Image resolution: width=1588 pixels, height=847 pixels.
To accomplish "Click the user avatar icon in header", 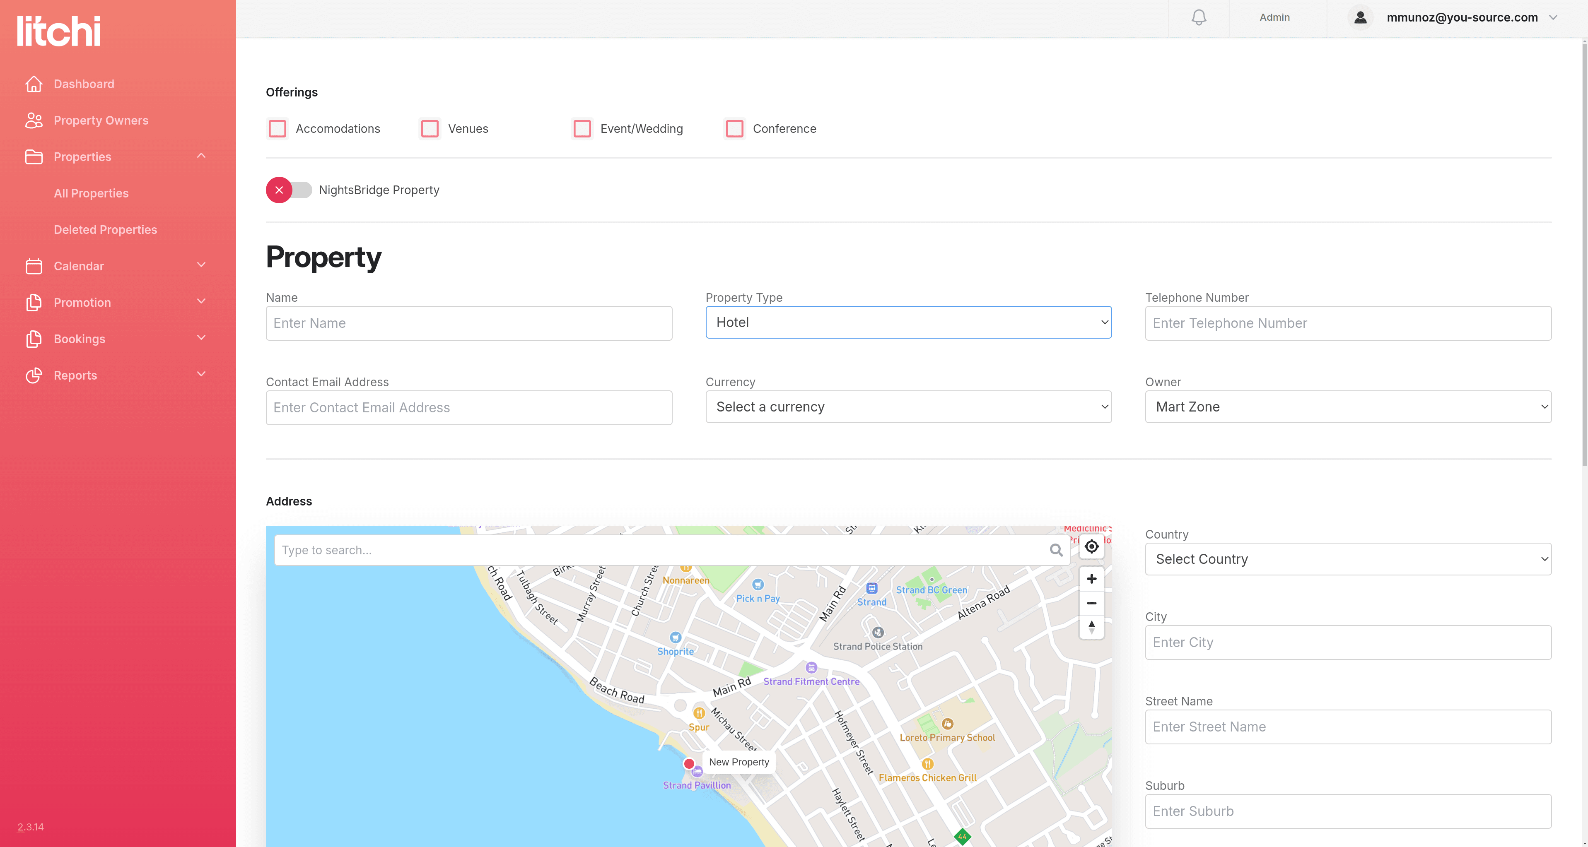I will pos(1360,17).
